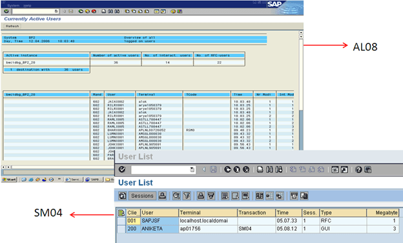This screenshot has height=243, width=403.
Task: Collapse command field arrow in User List
Action: click(204, 170)
